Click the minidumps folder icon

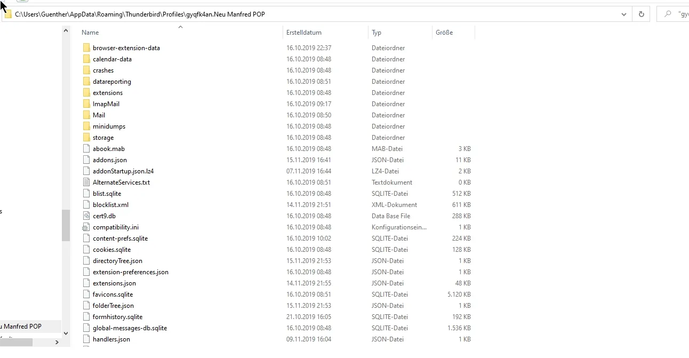(86, 126)
